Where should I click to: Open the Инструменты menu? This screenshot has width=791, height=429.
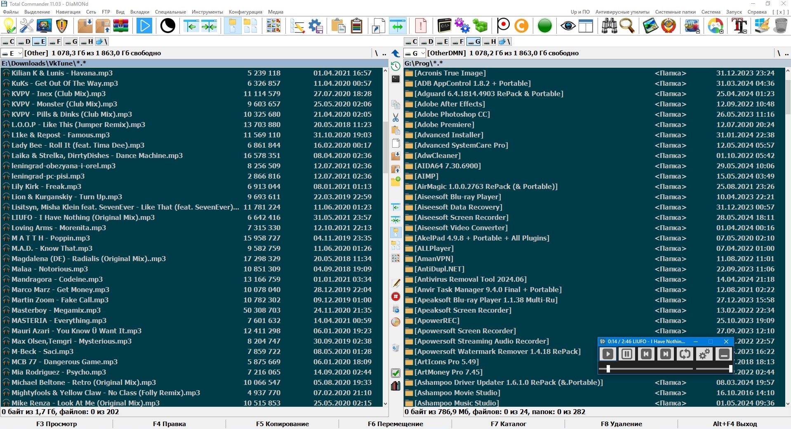click(x=207, y=12)
